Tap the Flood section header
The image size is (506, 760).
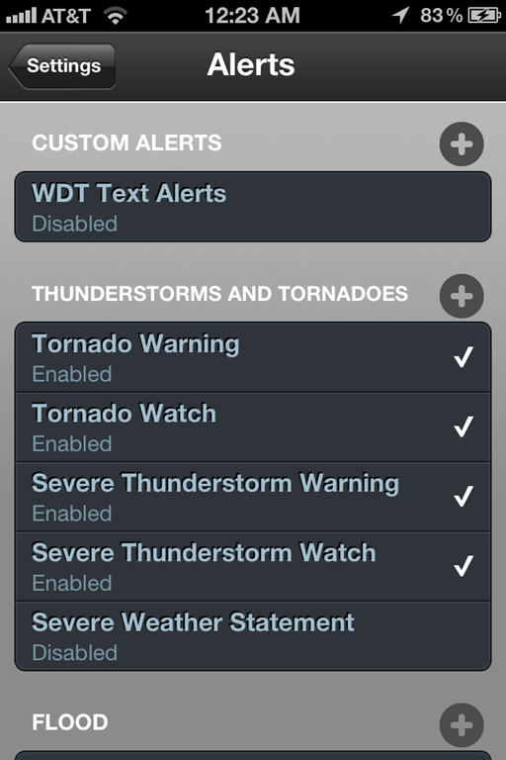(70, 722)
